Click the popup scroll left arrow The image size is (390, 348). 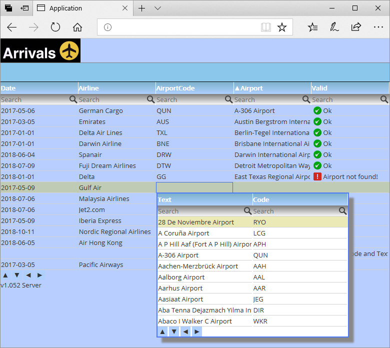coord(185,331)
